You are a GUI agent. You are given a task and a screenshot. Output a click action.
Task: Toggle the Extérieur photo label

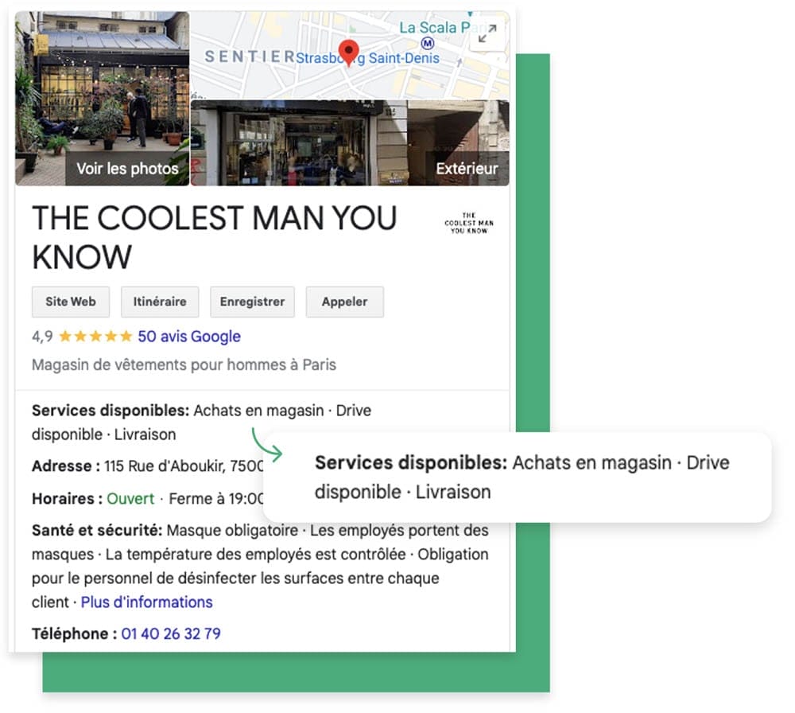pyautogui.click(x=467, y=169)
